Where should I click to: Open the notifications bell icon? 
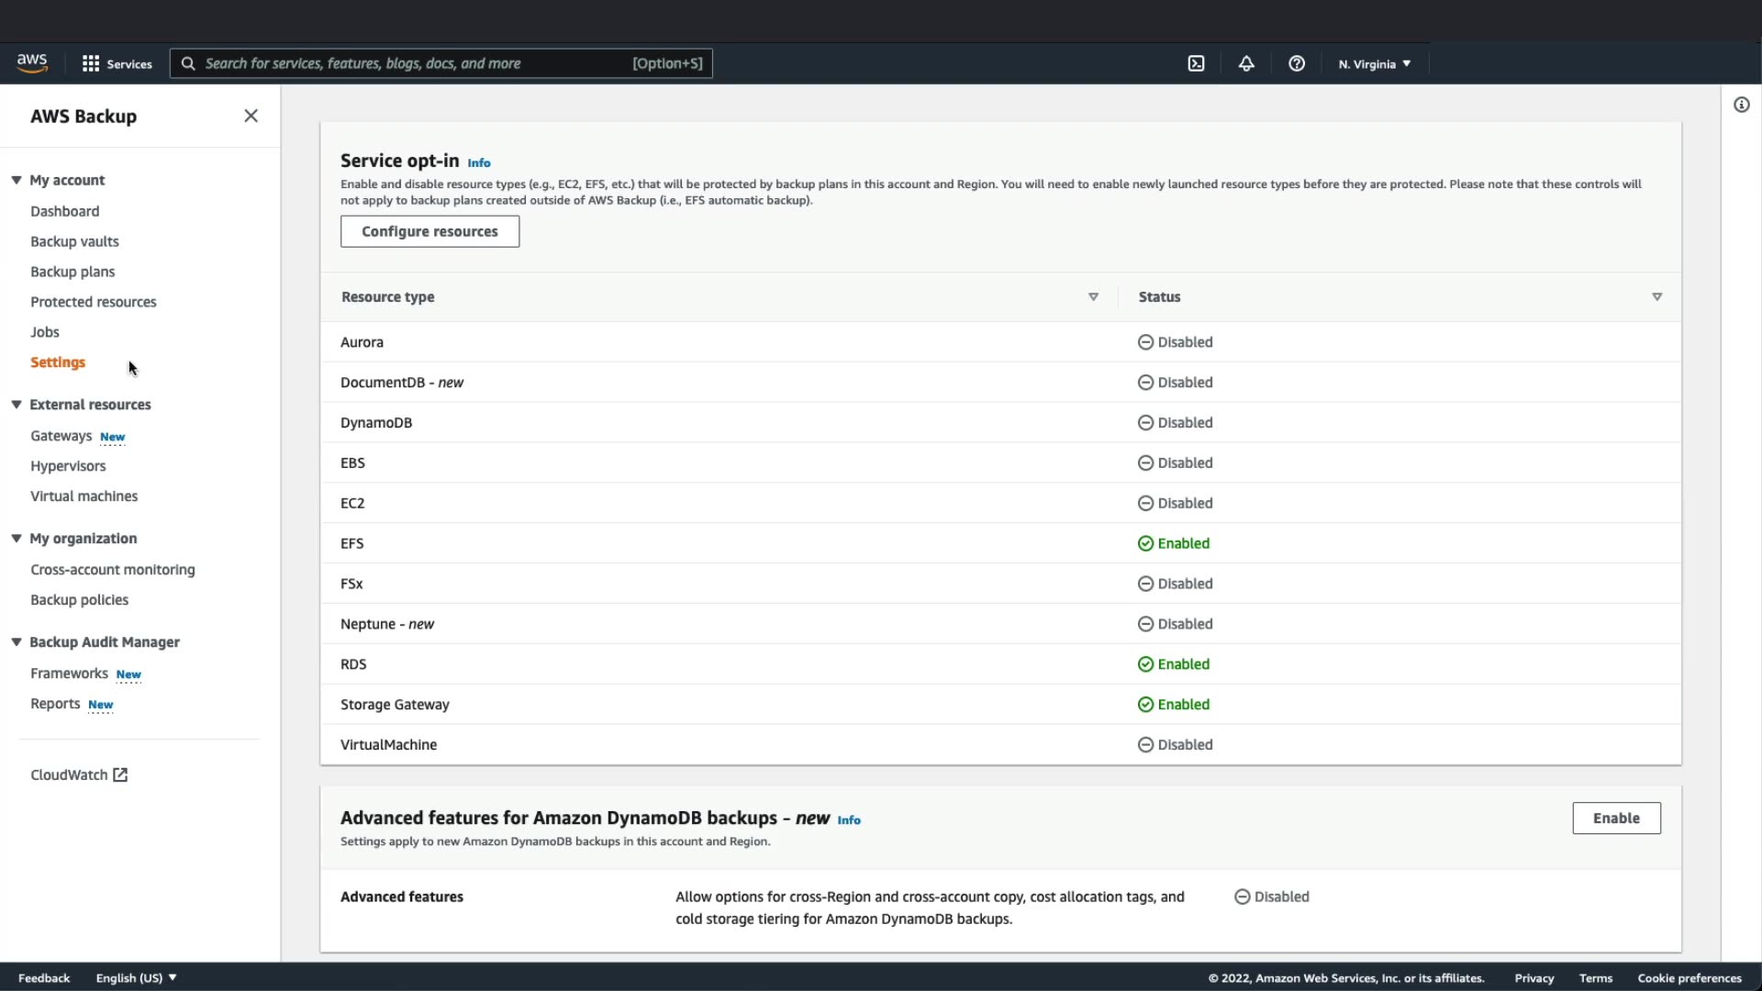point(1246,63)
